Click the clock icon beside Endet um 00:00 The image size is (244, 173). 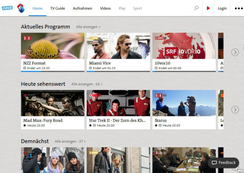156,68
